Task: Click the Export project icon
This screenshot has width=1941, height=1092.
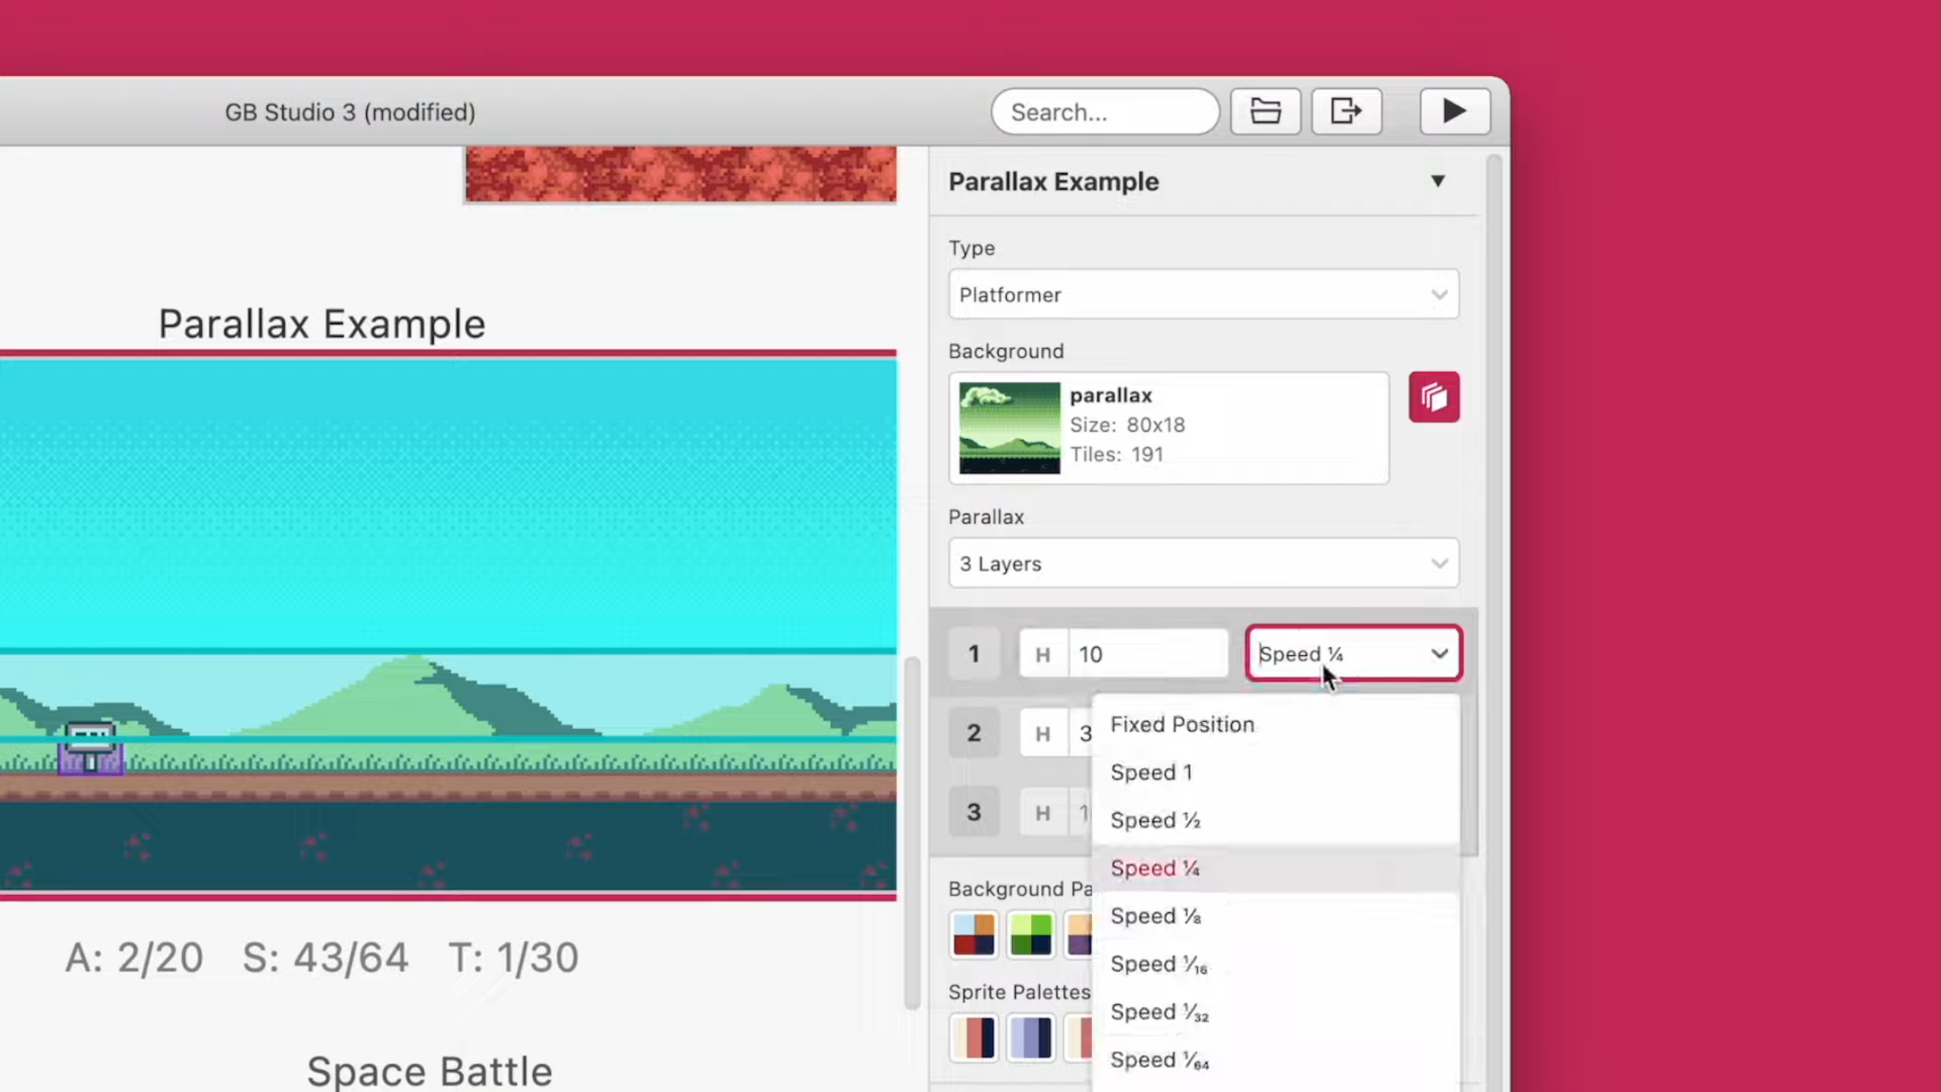Action: pyautogui.click(x=1347, y=111)
